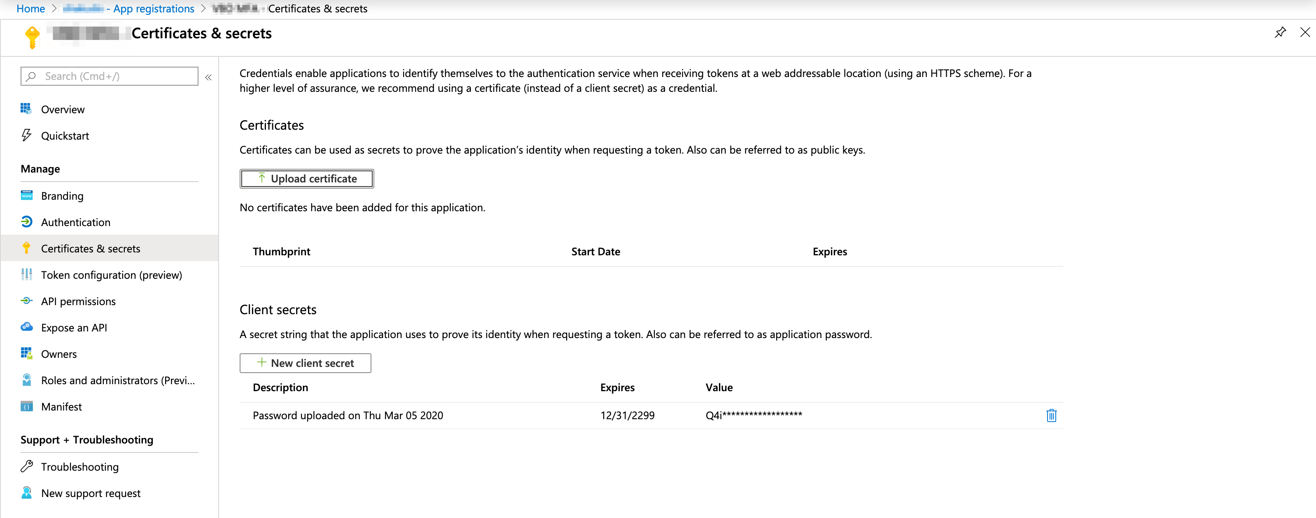This screenshot has width=1316, height=518.
Task: Click the Quickstart lightning icon
Action: point(26,135)
